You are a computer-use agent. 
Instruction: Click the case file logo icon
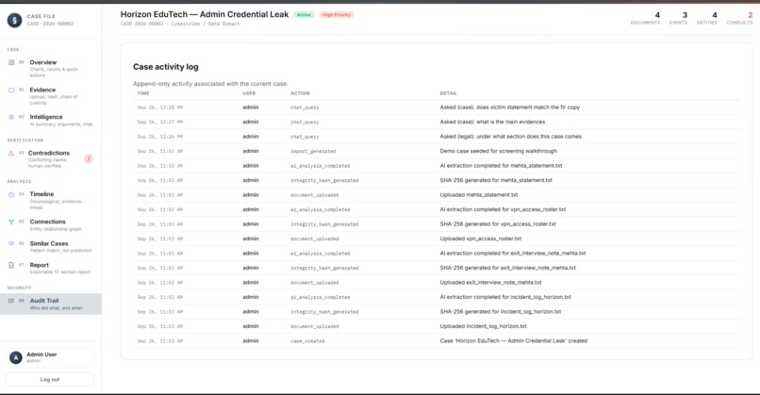pyautogui.click(x=14, y=20)
